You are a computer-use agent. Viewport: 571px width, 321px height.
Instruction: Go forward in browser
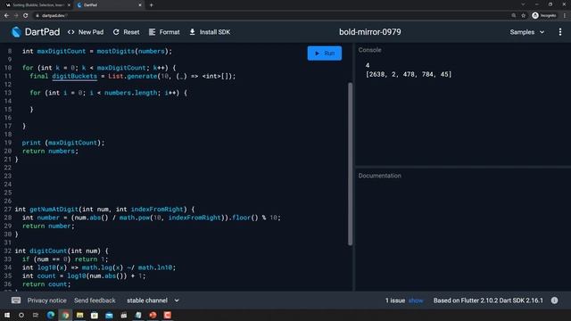[x=16, y=15]
